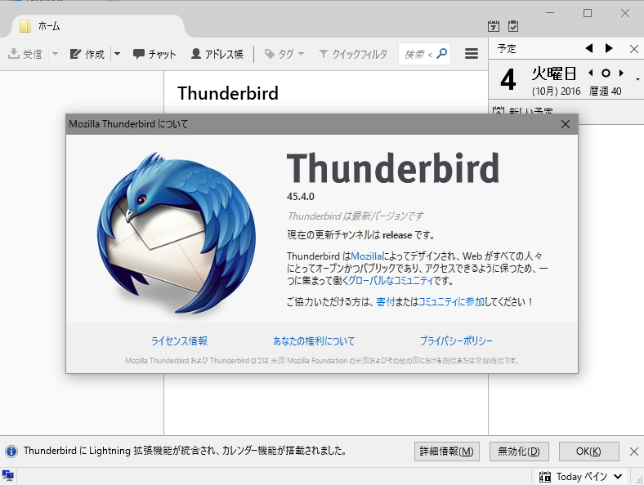Click the 受信 (Get Messages) toolbar button
Screen dimensions: 644x485
click(x=25, y=54)
